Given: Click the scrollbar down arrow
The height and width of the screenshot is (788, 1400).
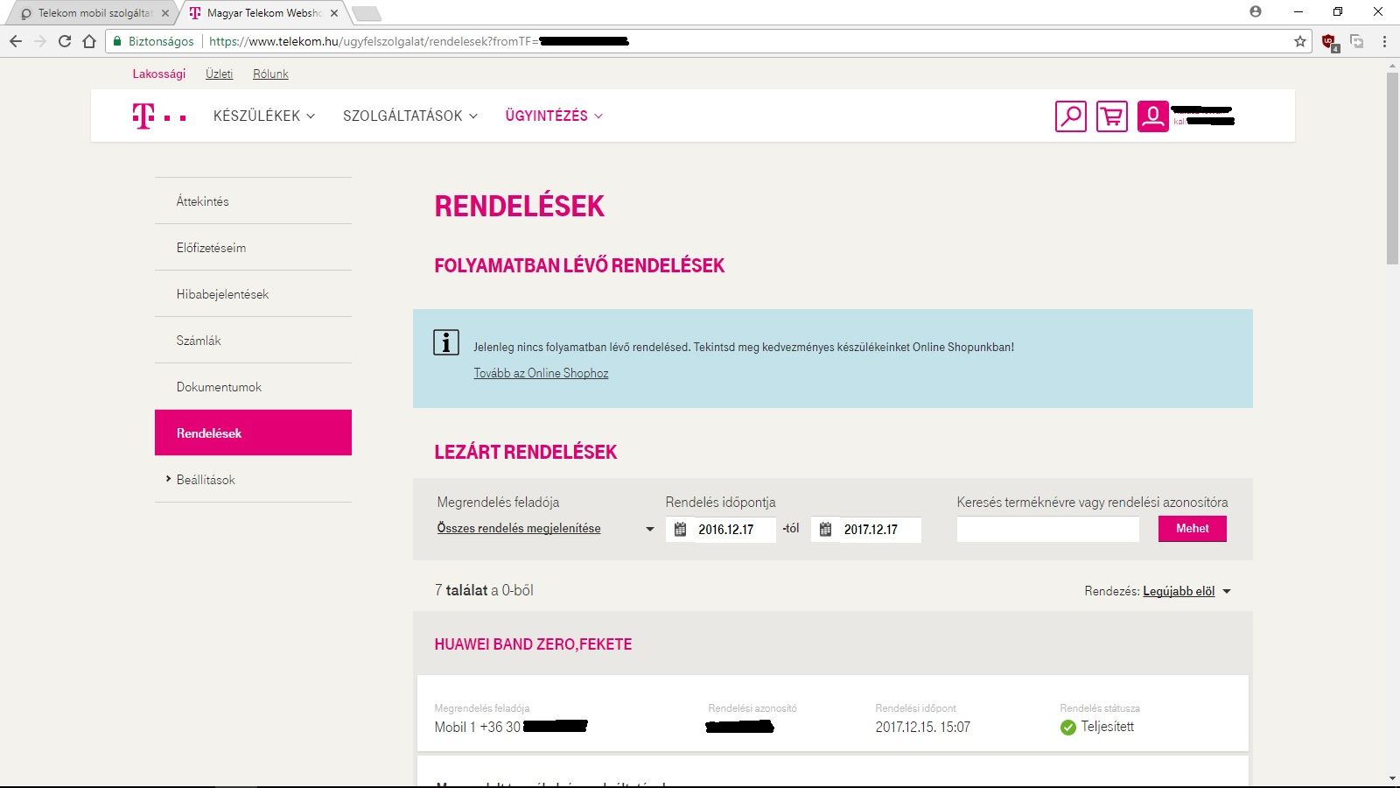Looking at the screenshot, I should tap(1392, 778).
